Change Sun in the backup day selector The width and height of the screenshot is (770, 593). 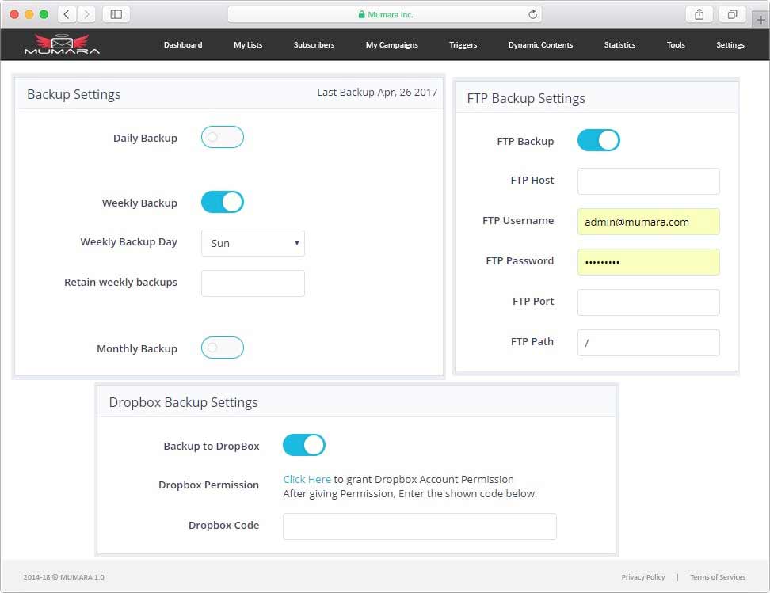(x=252, y=243)
